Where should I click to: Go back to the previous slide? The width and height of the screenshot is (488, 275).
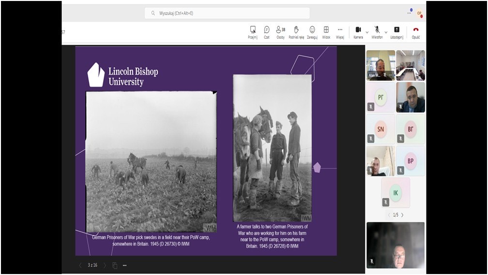click(x=80, y=265)
